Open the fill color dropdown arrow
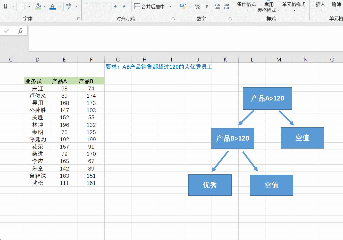Image resolution: width=343 pixels, height=240 pixels. tap(45, 6)
